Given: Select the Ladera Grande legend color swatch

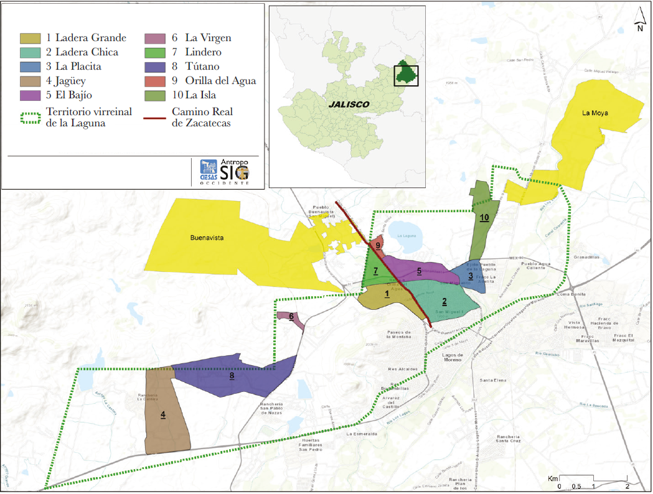Looking at the screenshot, I should (30, 39).
